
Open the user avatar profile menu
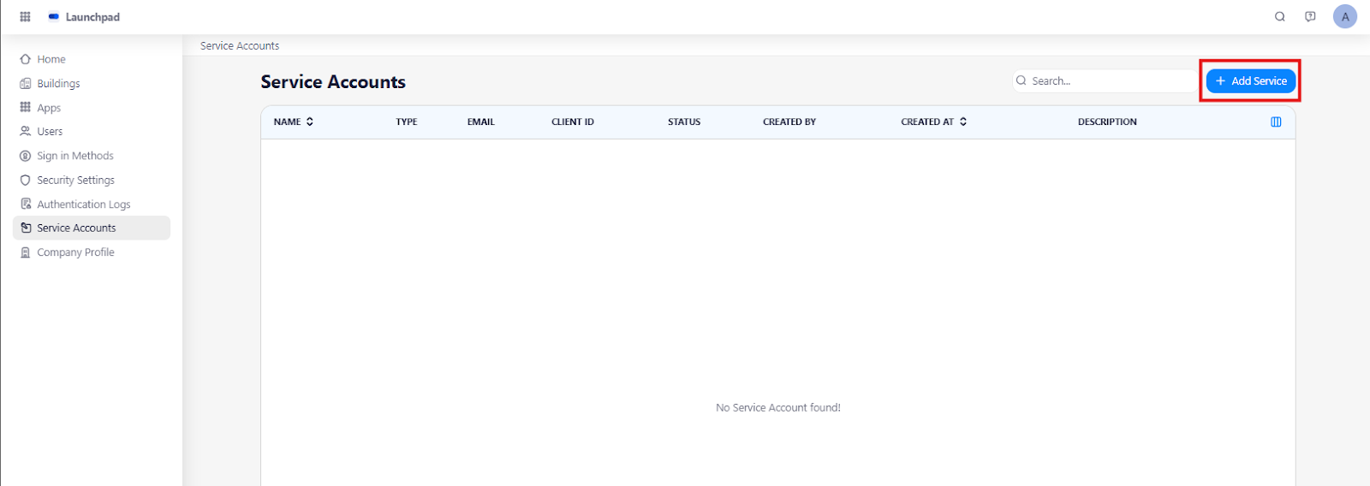tap(1344, 16)
